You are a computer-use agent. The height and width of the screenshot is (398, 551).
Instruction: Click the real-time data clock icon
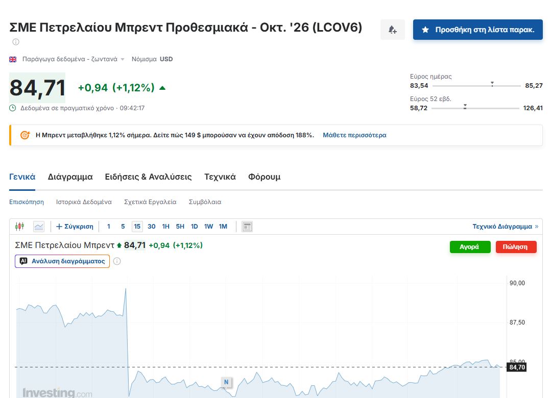point(12,108)
